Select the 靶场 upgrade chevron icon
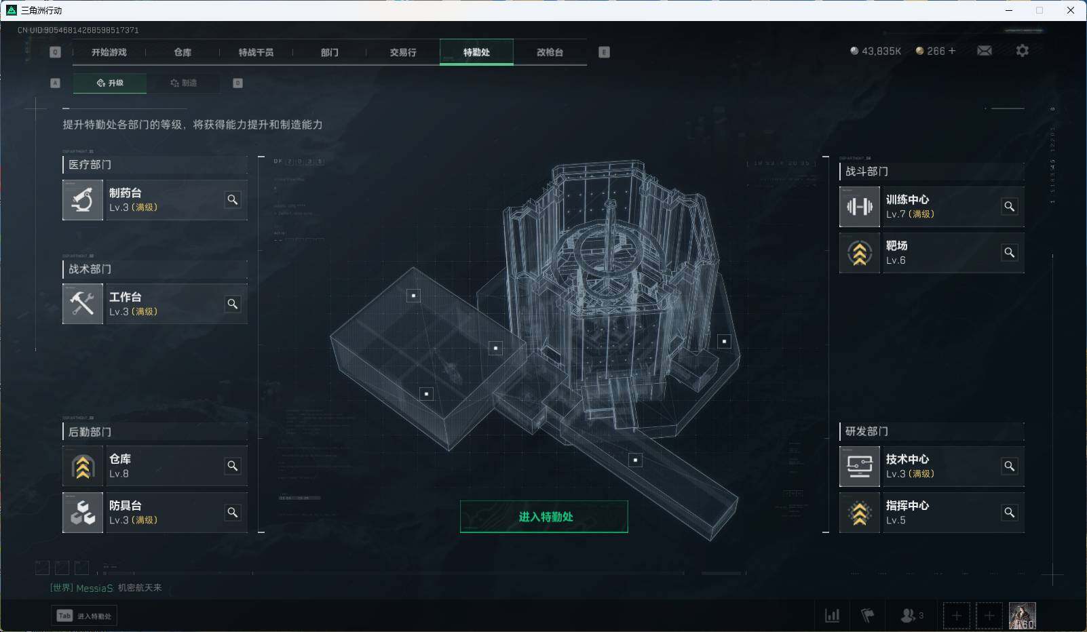The width and height of the screenshot is (1087, 632). coord(860,253)
